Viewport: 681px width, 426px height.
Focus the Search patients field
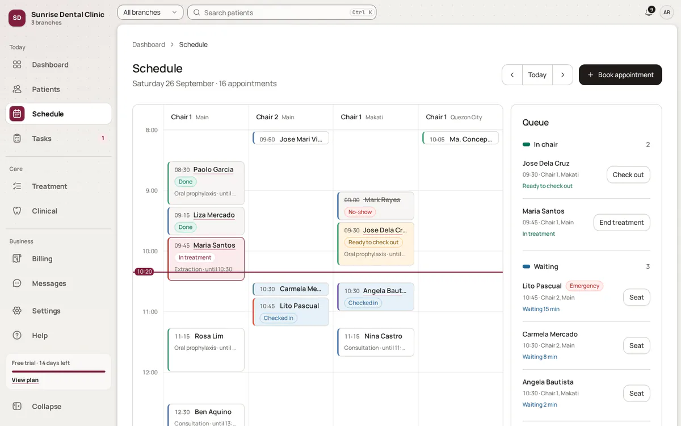[x=282, y=12]
